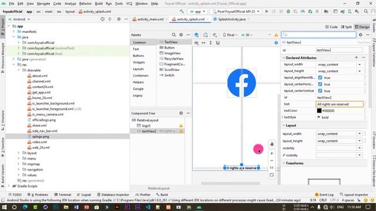The height and width of the screenshot is (211, 376).
Task: Minimize the Component Tree panel
Action: coord(188,113)
